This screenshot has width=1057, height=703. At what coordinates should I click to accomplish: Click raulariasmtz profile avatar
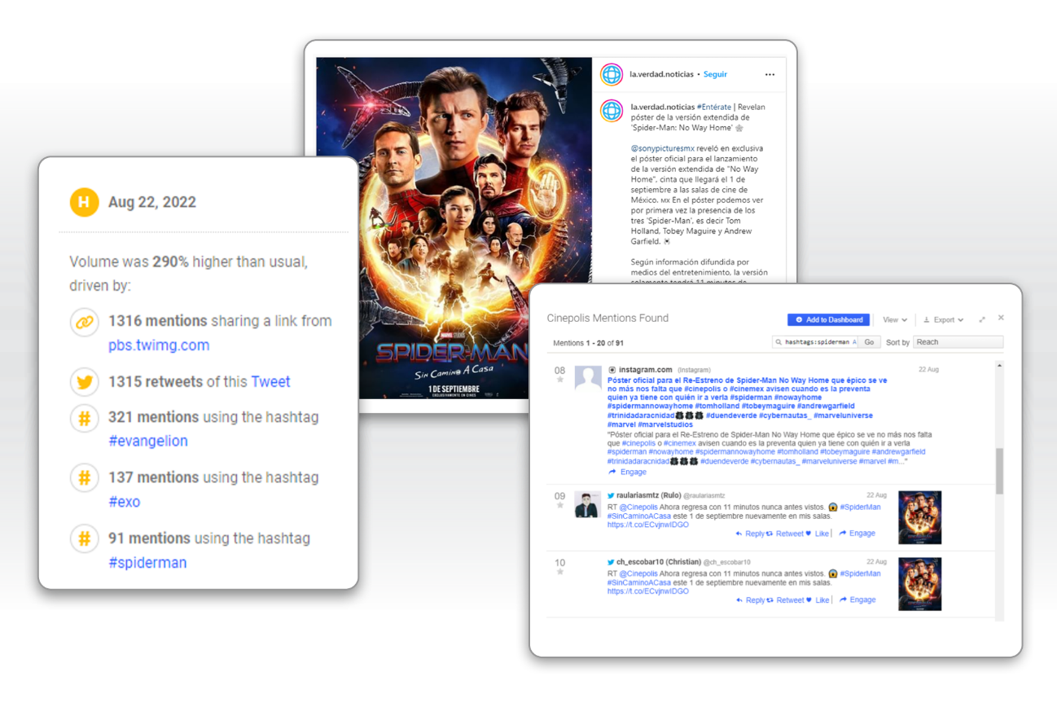[x=588, y=504]
